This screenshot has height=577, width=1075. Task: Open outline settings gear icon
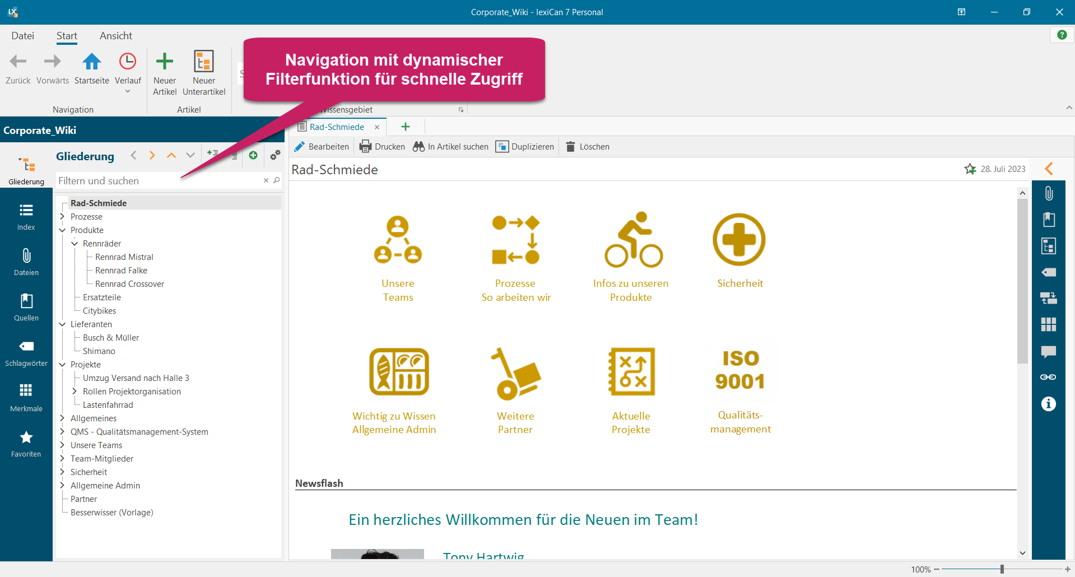click(275, 155)
